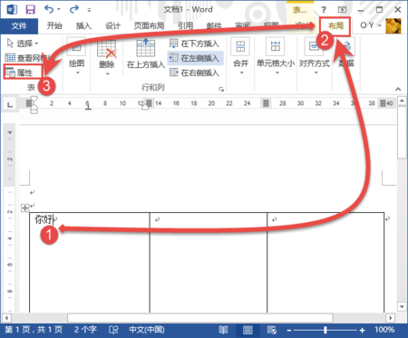The image size is (408, 338).
Task: Click the word count 2个字
Action: (85, 330)
